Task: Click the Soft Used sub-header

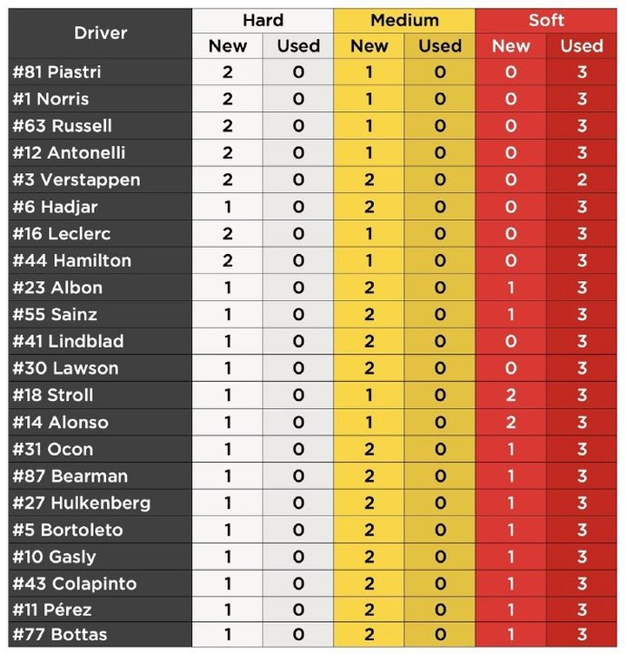Action: (x=582, y=46)
